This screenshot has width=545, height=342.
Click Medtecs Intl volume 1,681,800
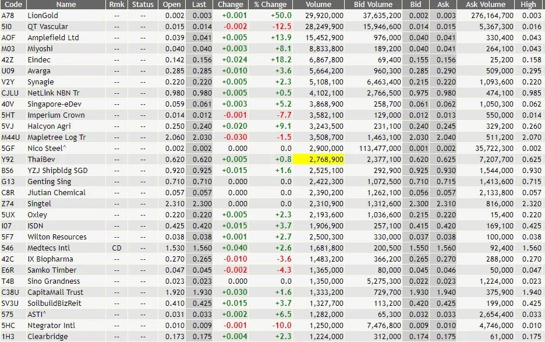click(x=327, y=248)
